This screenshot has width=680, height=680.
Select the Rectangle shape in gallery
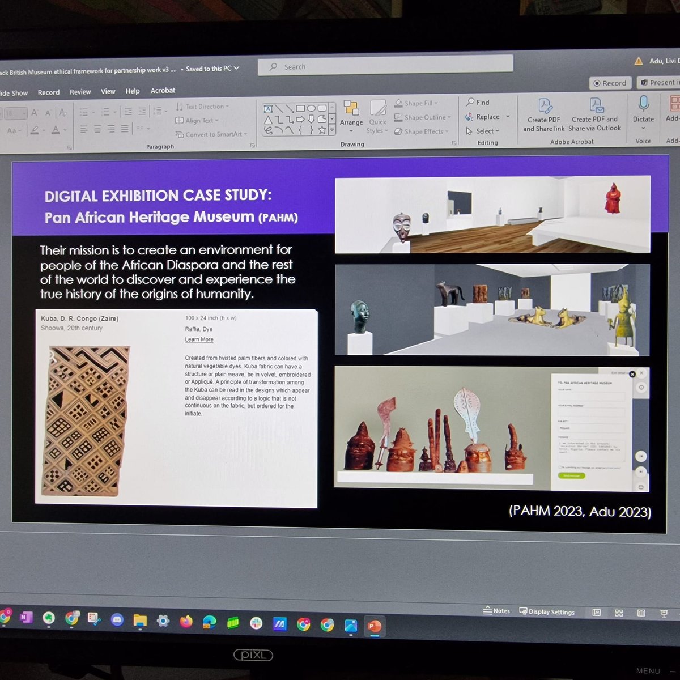(300, 108)
